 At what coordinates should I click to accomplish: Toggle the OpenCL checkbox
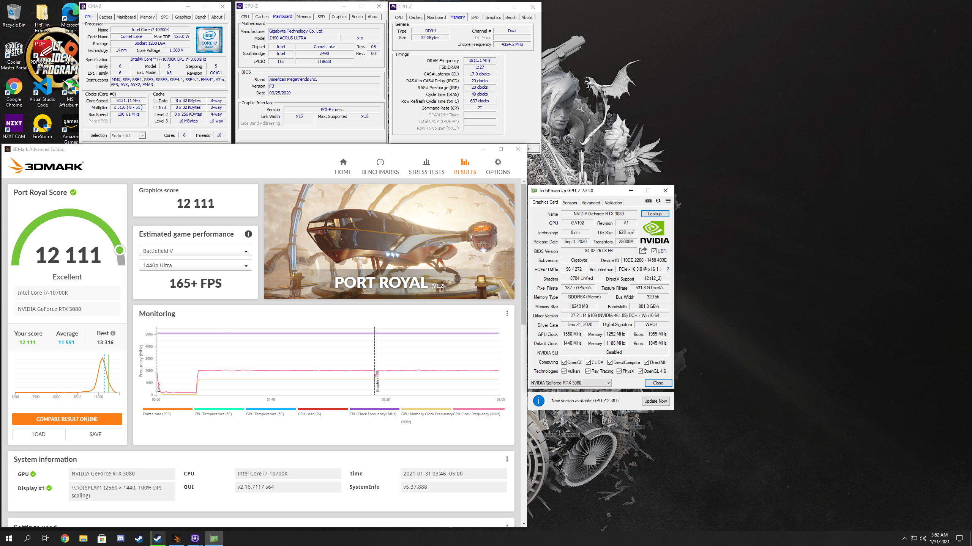[564, 362]
